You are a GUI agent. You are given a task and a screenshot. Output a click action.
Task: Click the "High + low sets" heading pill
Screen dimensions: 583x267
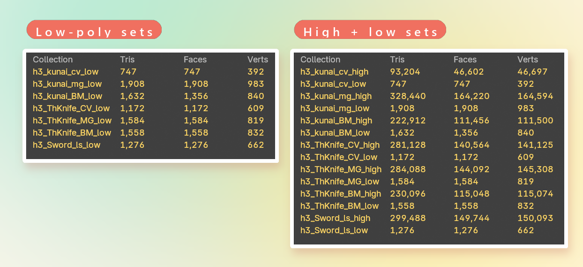[x=370, y=30]
